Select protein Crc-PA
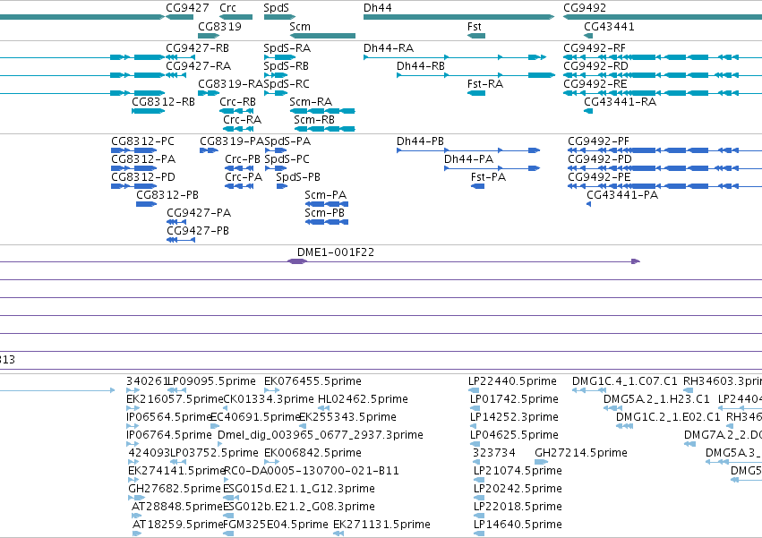Screen dimensions: 762x538 click(x=239, y=186)
